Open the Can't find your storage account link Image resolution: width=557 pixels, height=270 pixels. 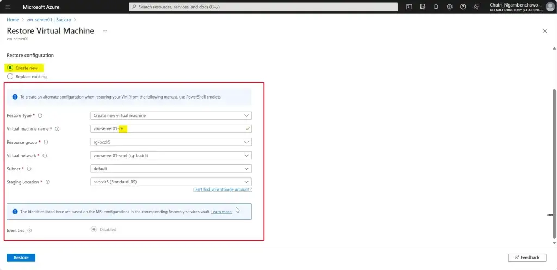(x=222, y=189)
